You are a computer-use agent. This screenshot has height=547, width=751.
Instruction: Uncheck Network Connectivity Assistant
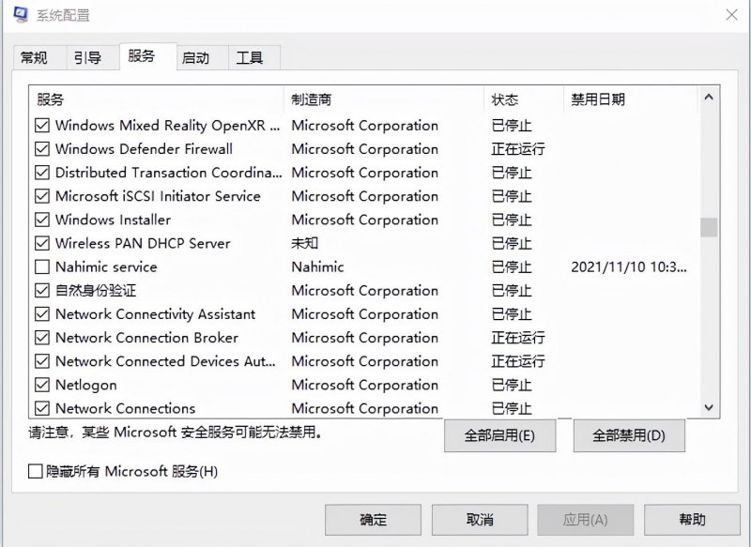(42, 314)
